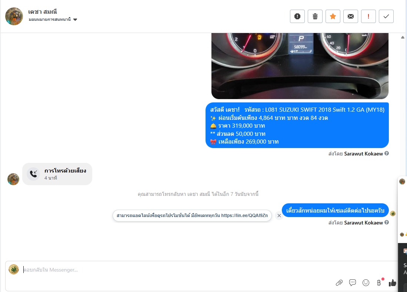Click help icon beside Sarawut Kokaew under price message
Viewport: 407px width, 292px height.
pyautogui.click(x=387, y=153)
